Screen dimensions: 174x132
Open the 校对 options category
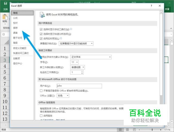15,23
